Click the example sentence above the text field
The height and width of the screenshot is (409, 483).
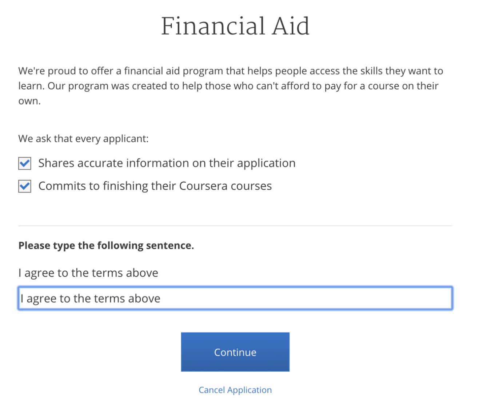point(88,273)
